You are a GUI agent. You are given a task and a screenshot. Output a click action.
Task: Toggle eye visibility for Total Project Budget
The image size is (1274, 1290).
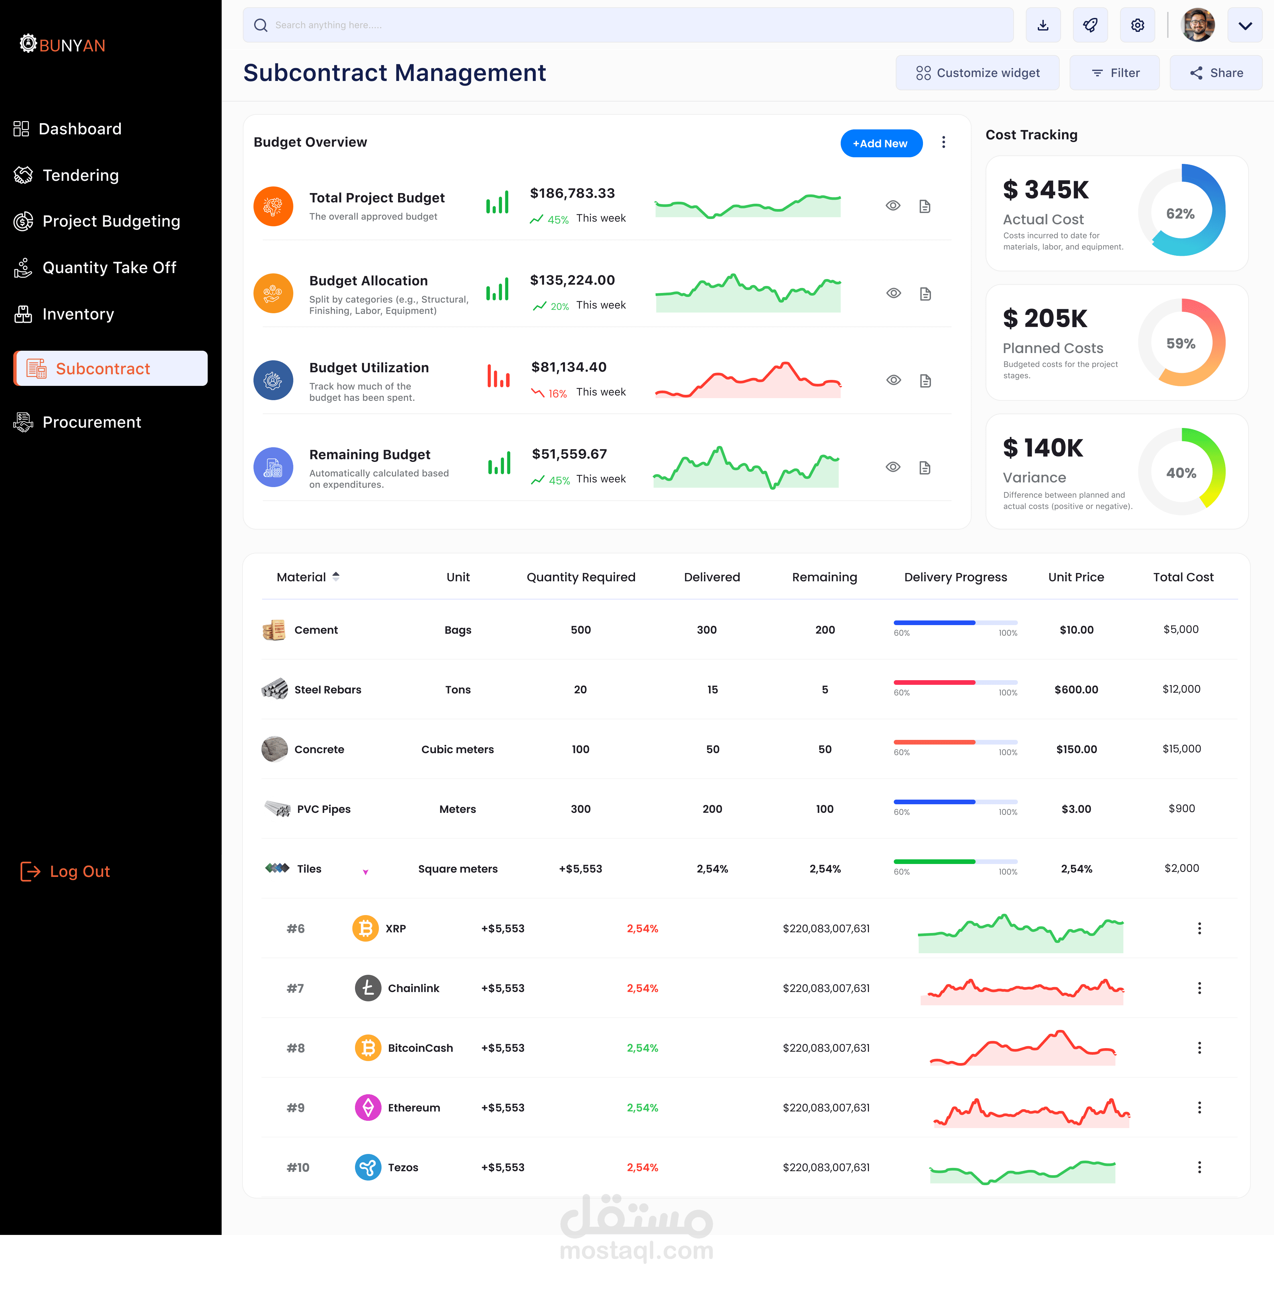pyautogui.click(x=893, y=206)
